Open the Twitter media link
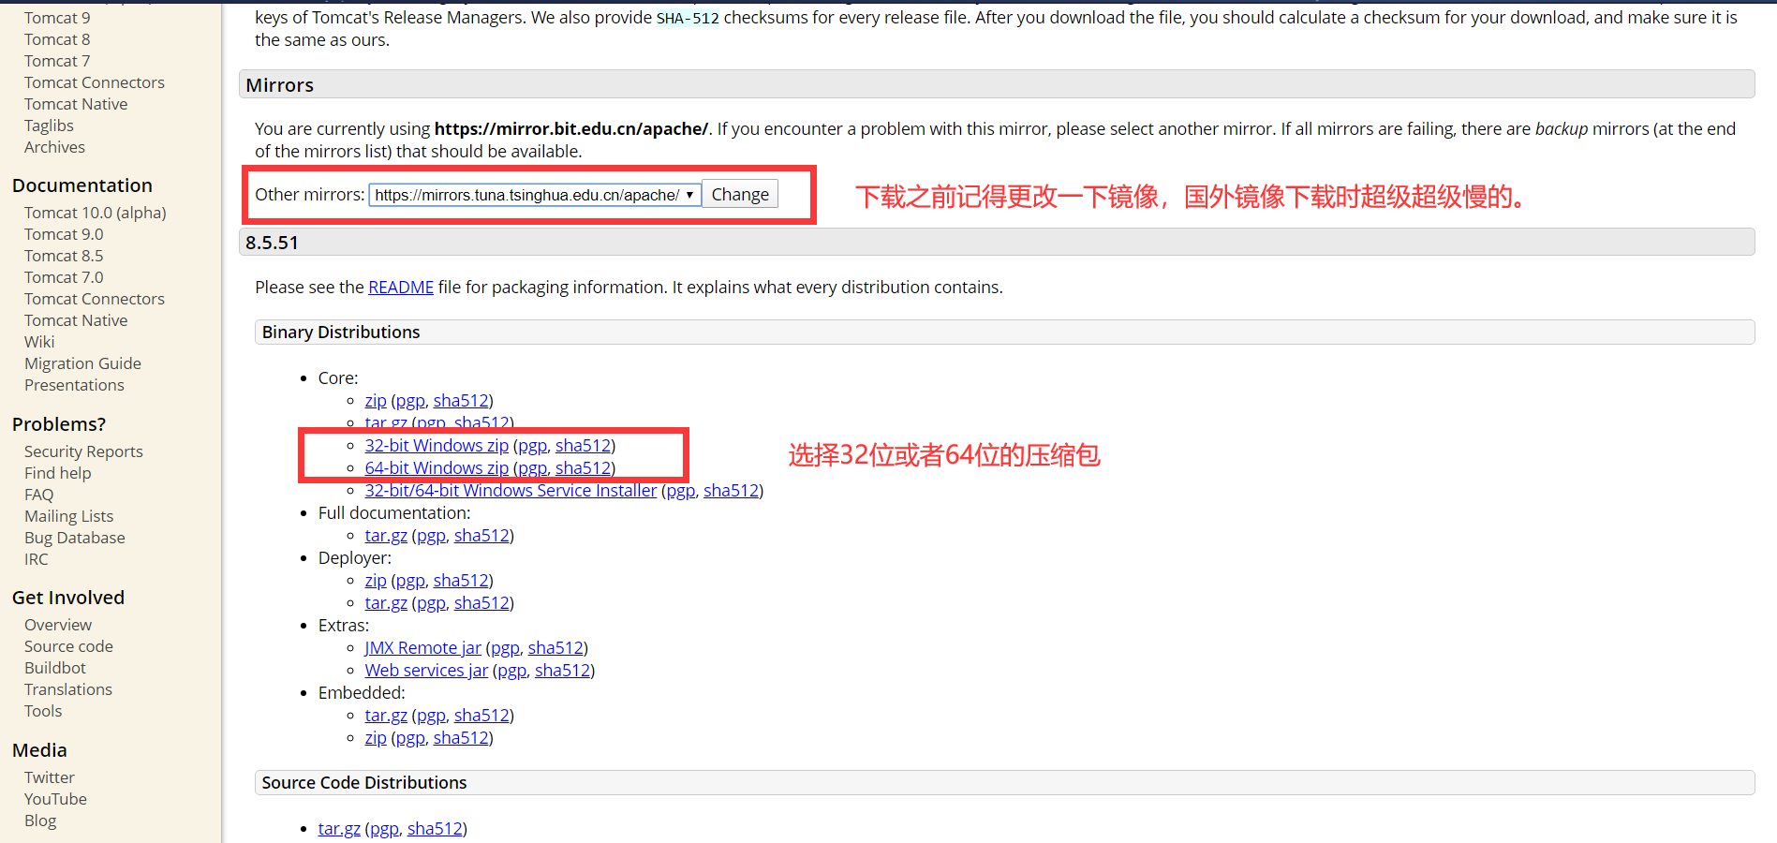The height and width of the screenshot is (843, 1777). [x=50, y=777]
